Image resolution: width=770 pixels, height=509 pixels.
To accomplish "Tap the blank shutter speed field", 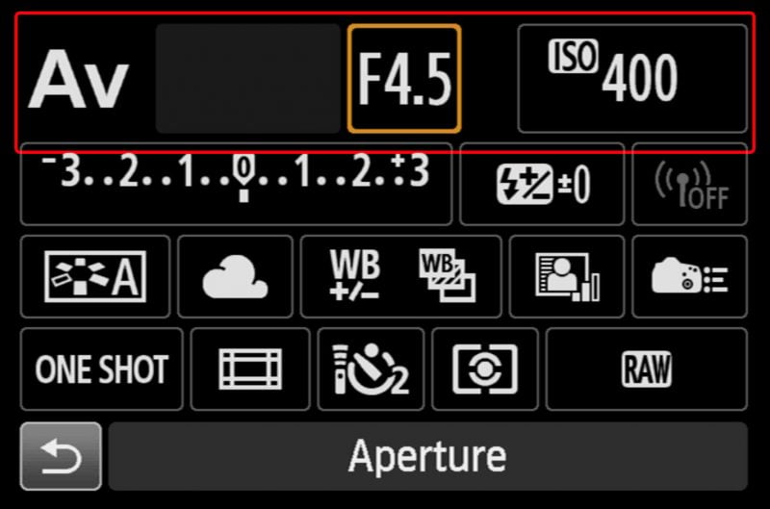I will pyautogui.click(x=248, y=79).
